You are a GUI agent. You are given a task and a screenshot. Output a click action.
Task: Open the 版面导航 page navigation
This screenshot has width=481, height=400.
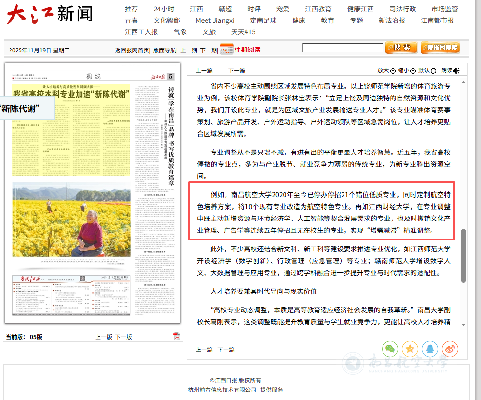(x=165, y=50)
